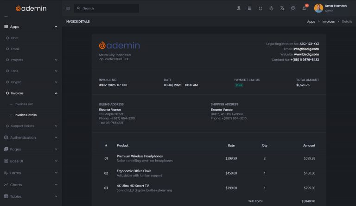Click the date 03 Jul, 2025 value

pyautogui.click(x=181, y=85)
